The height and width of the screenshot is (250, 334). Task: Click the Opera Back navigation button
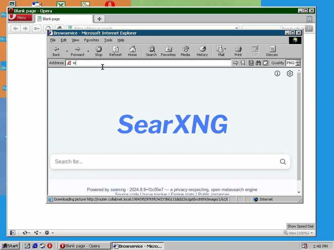(16, 29)
